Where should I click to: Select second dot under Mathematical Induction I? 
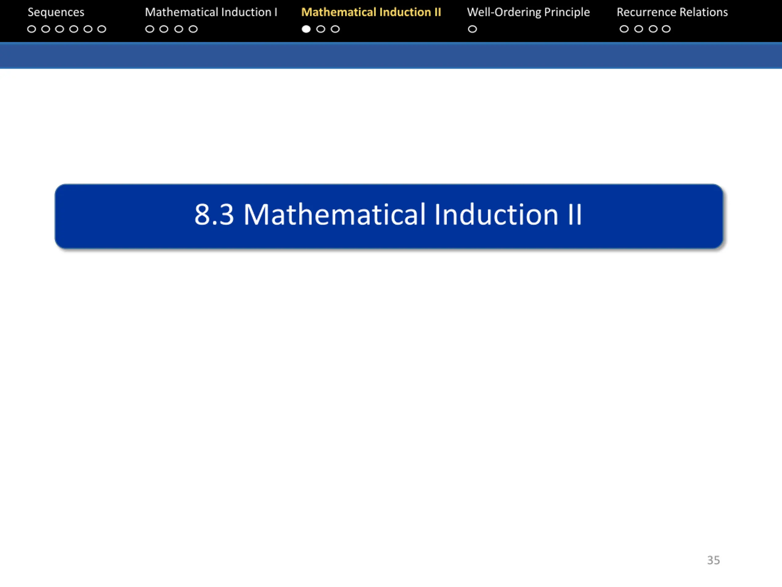pyautogui.click(x=164, y=29)
